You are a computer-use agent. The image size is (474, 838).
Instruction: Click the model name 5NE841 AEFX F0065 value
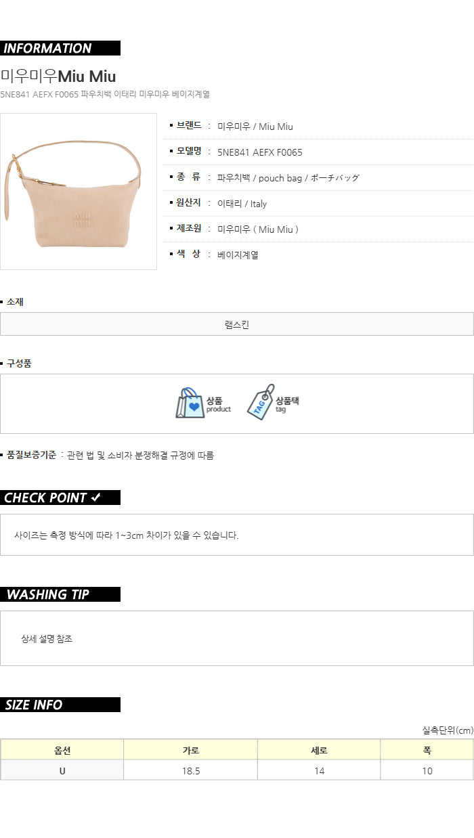260,152
